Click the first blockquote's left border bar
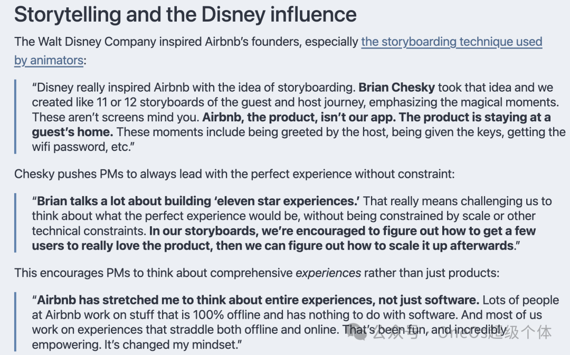The height and width of the screenshot is (355, 570). click(16, 117)
